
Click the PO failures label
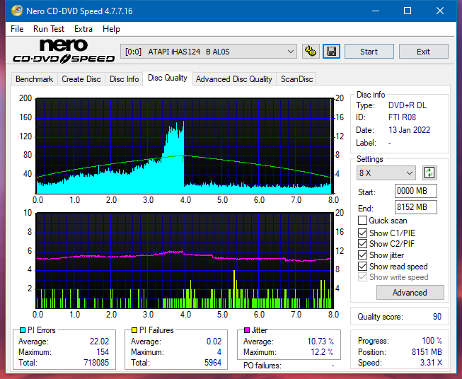[262, 366]
